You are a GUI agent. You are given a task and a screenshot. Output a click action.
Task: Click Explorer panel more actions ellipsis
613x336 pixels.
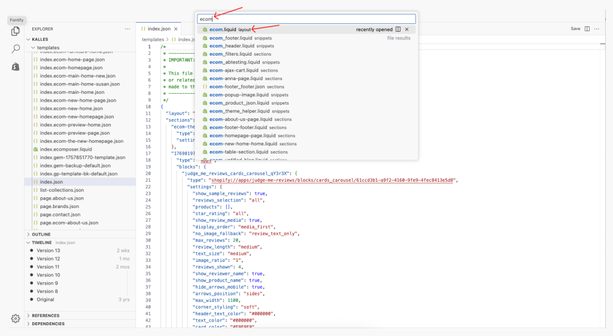127,29
